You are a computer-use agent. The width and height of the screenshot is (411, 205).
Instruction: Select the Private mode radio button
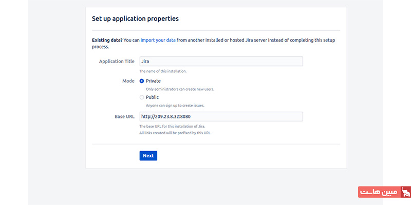(x=142, y=81)
